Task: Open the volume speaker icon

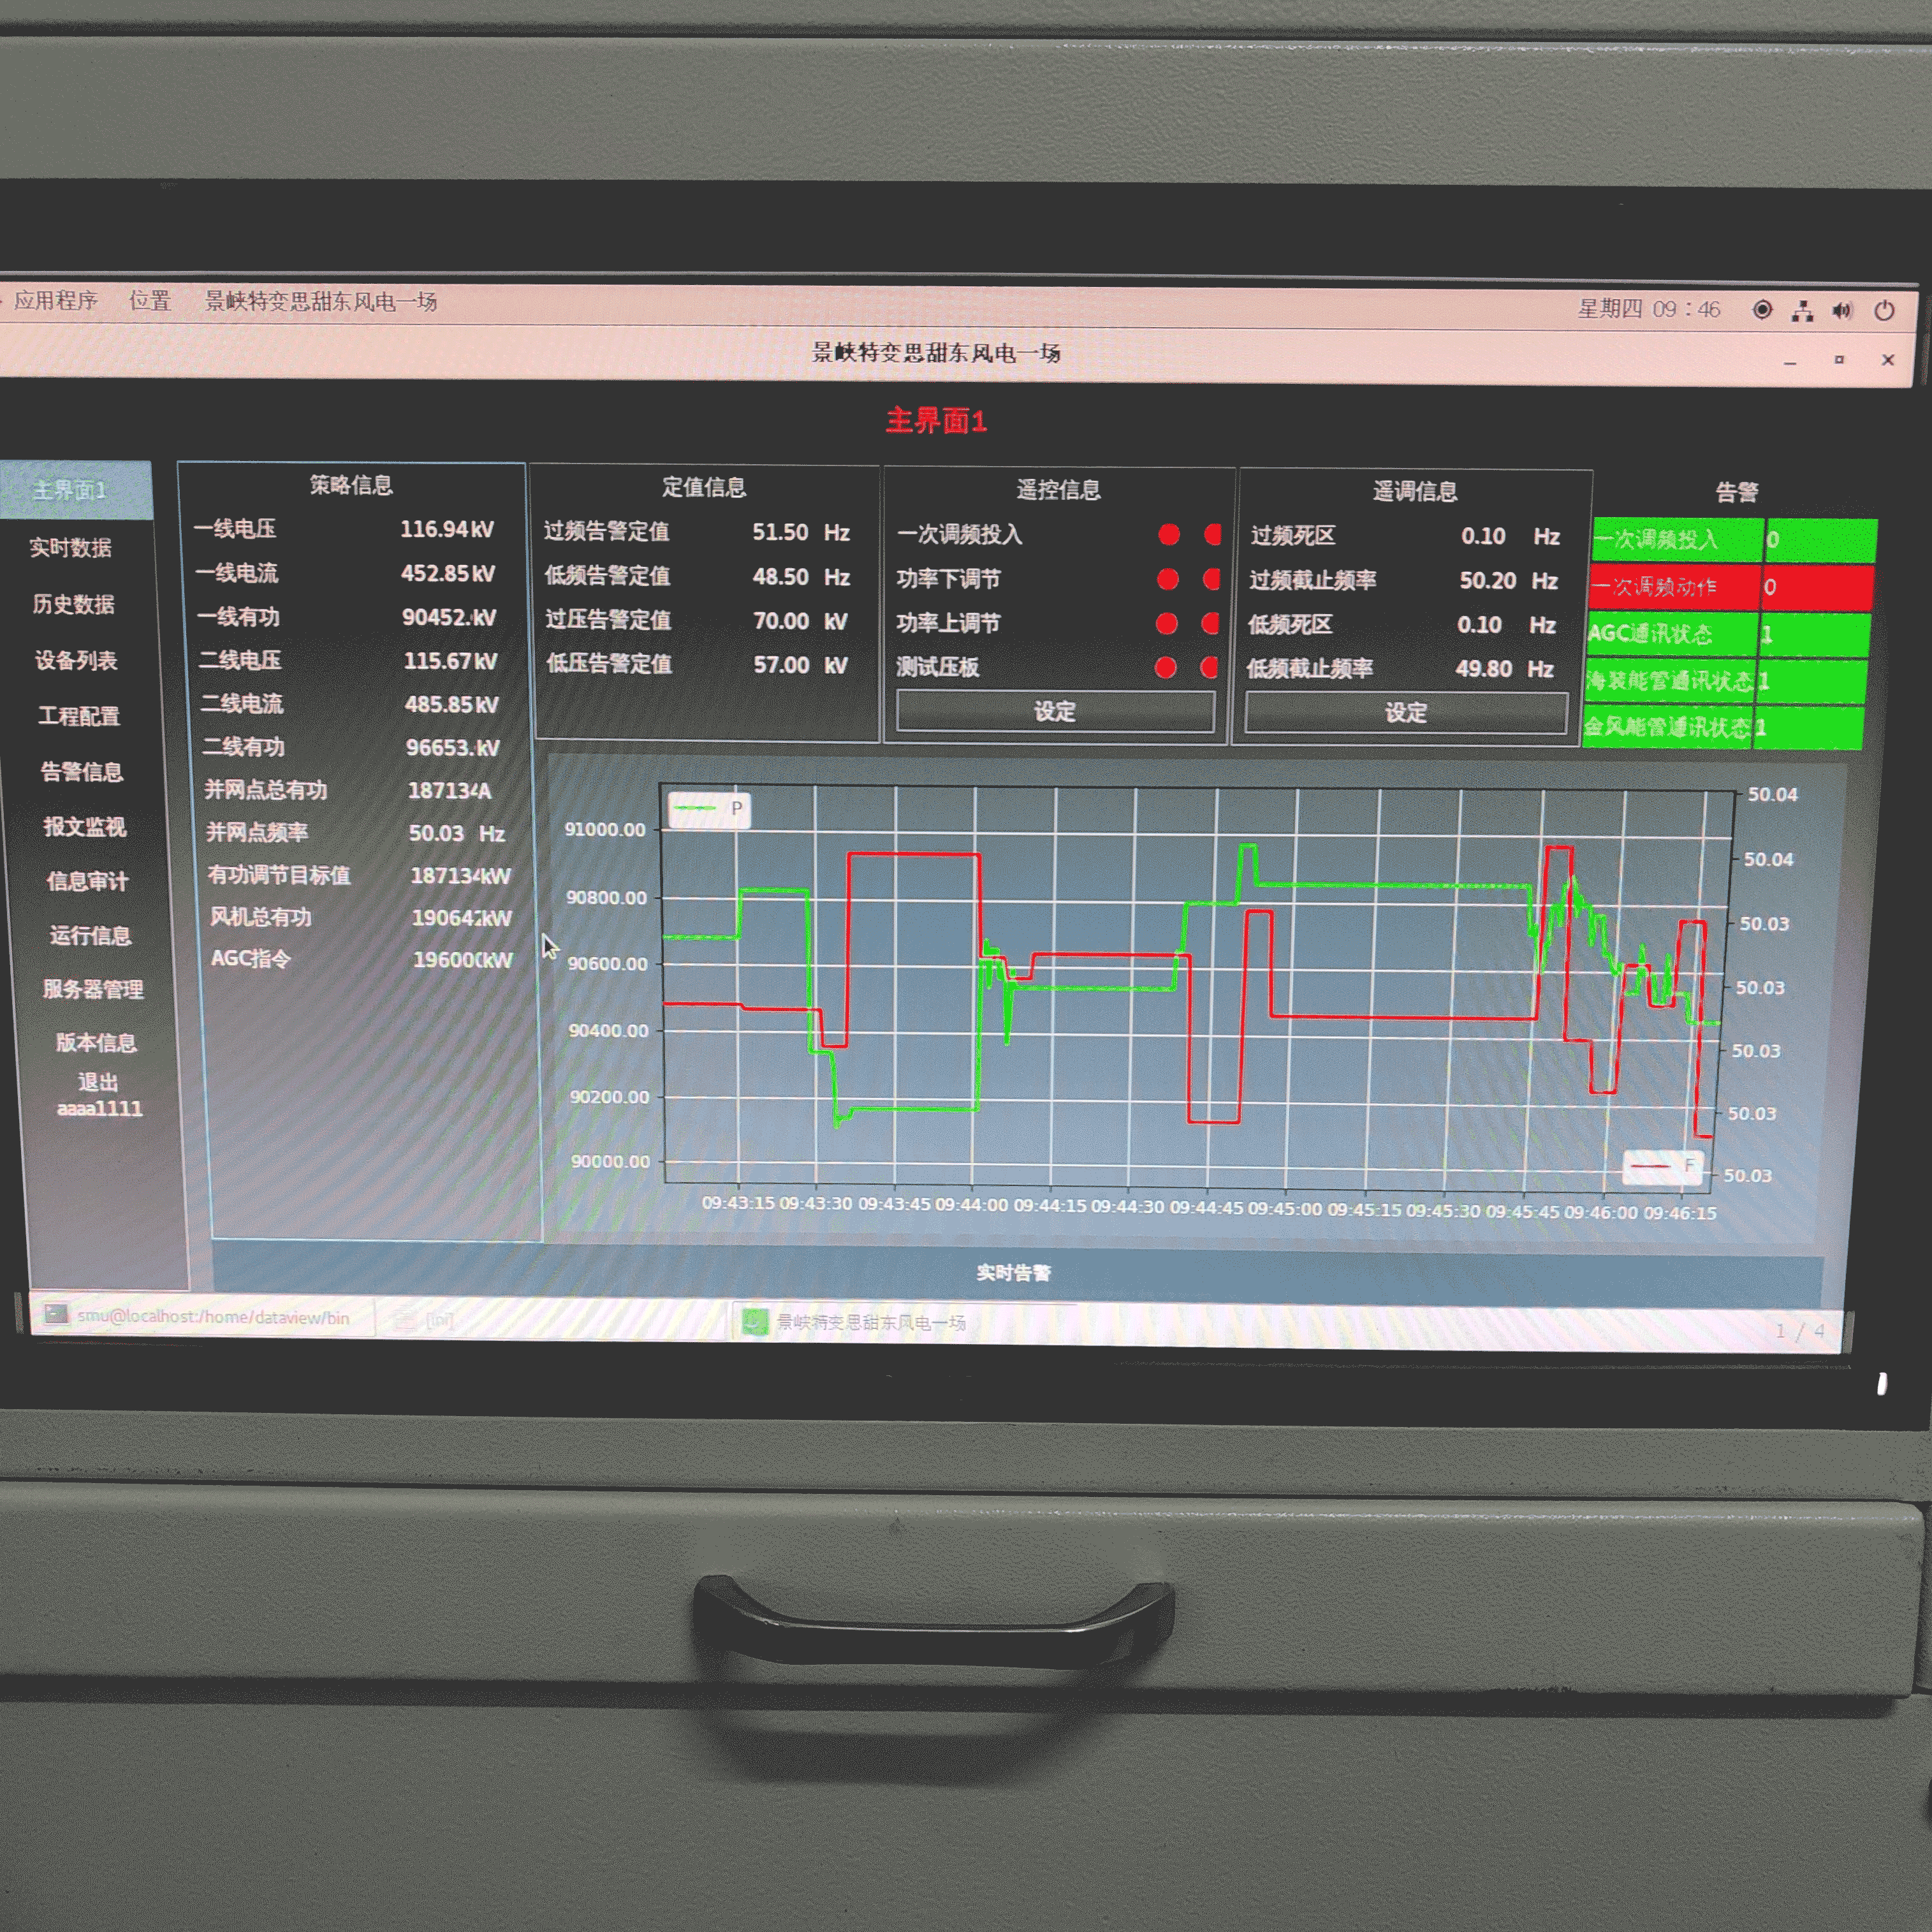Action: pos(1842,310)
